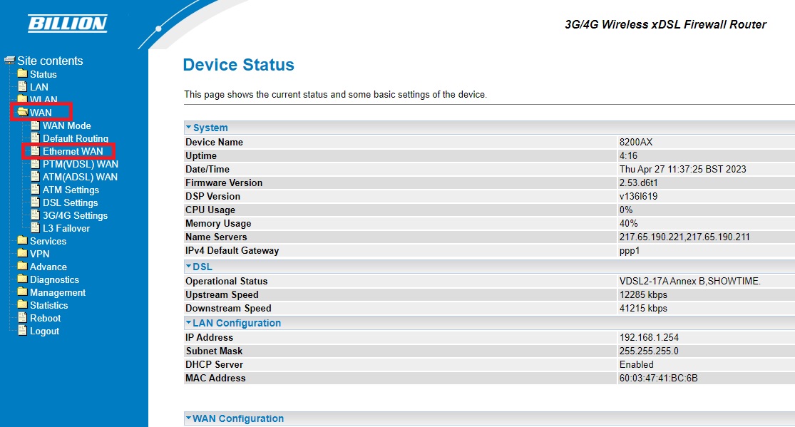This screenshot has height=427, width=795.
Task: Click the VPN folder icon
Action: [x=22, y=254]
